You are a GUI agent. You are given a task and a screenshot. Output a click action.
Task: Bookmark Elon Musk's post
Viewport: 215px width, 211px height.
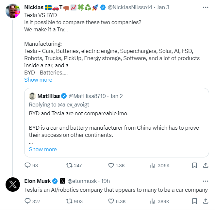[194, 201]
